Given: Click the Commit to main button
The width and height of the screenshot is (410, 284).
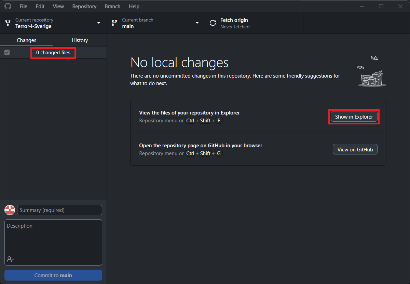Looking at the screenshot, I should (x=53, y=275).
